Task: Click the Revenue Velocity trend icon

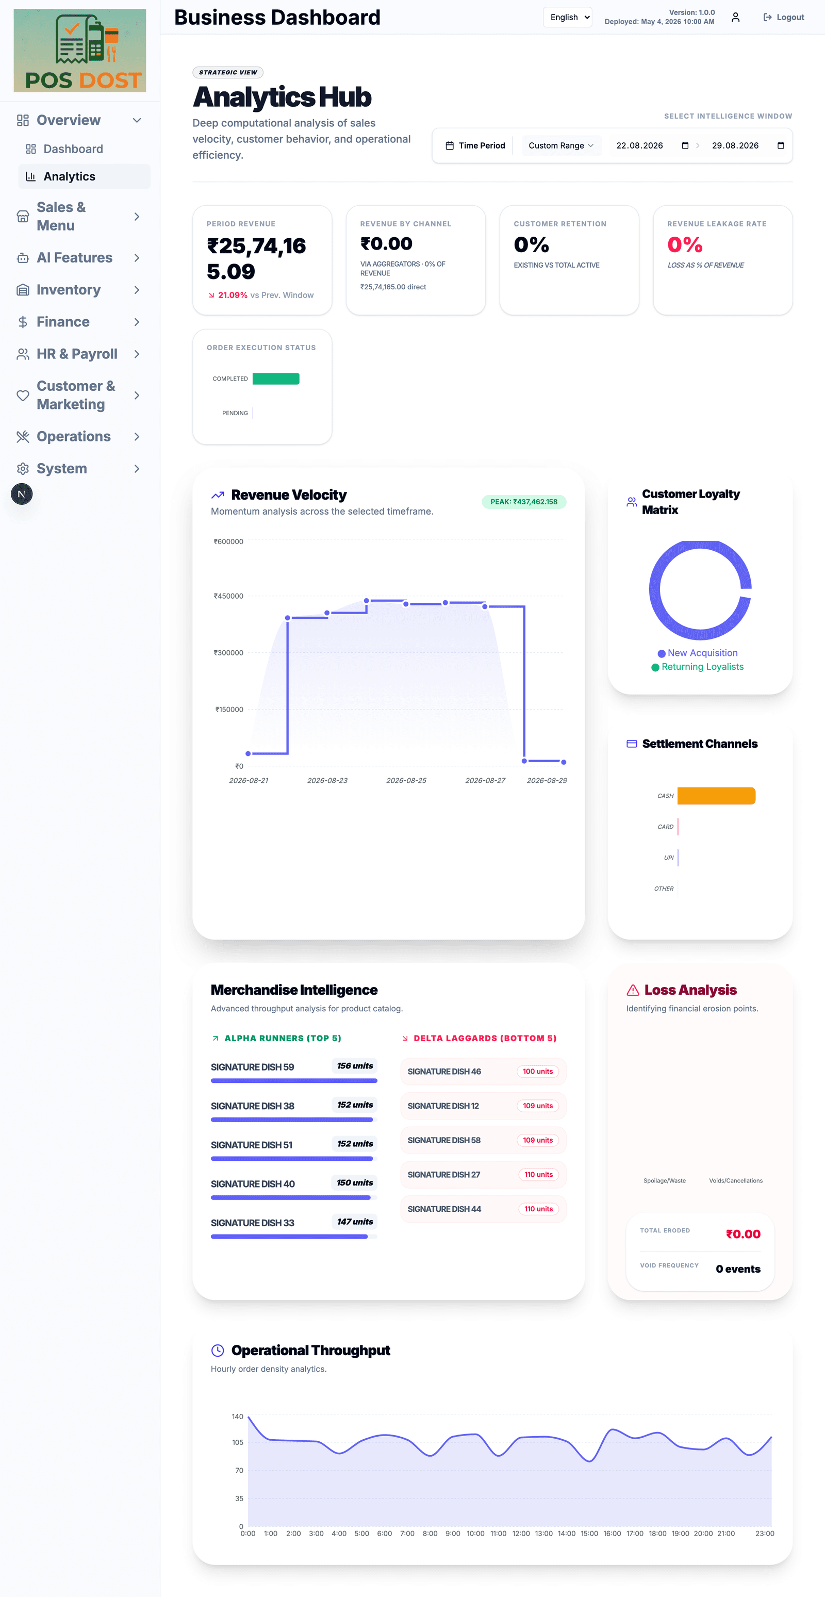Action: (218, 496)
